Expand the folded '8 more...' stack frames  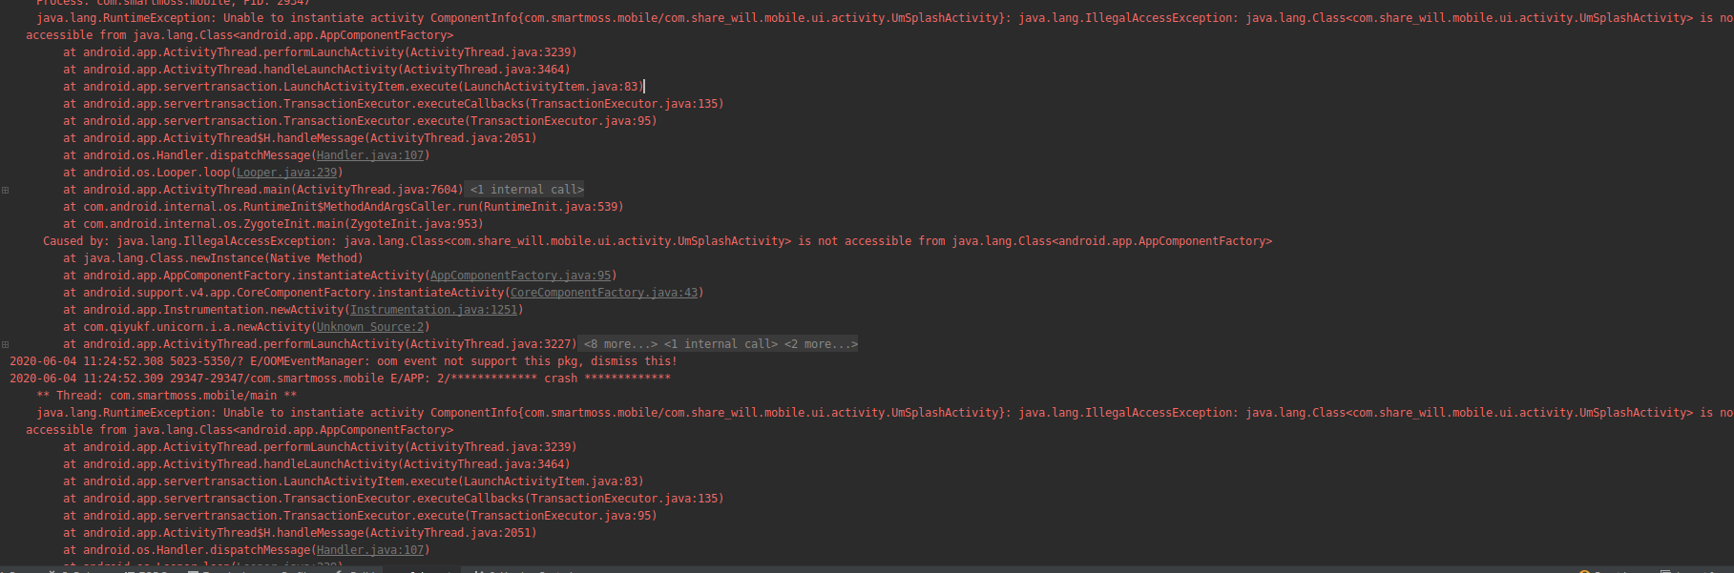click(x=620, y=344)
